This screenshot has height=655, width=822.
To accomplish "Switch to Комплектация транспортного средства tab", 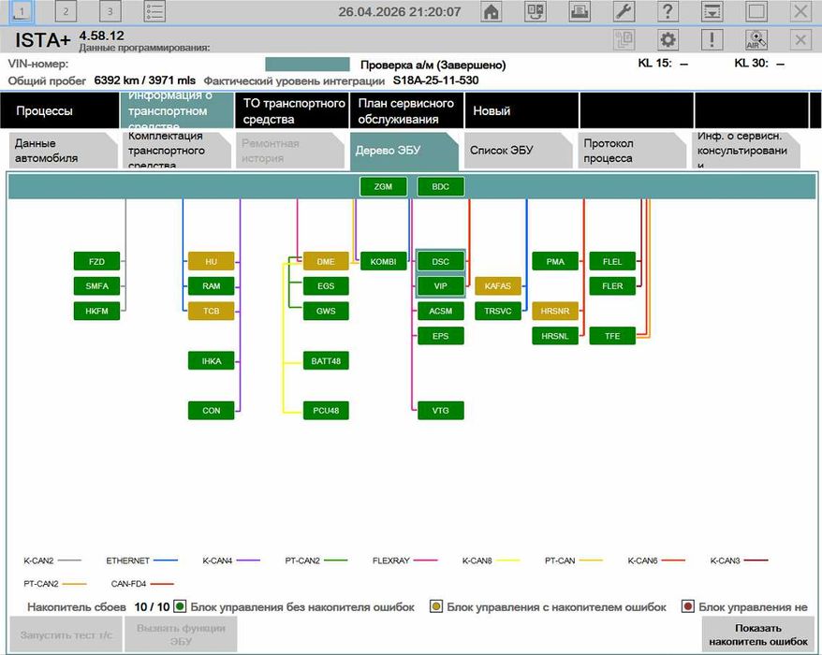I will [177, 151].
